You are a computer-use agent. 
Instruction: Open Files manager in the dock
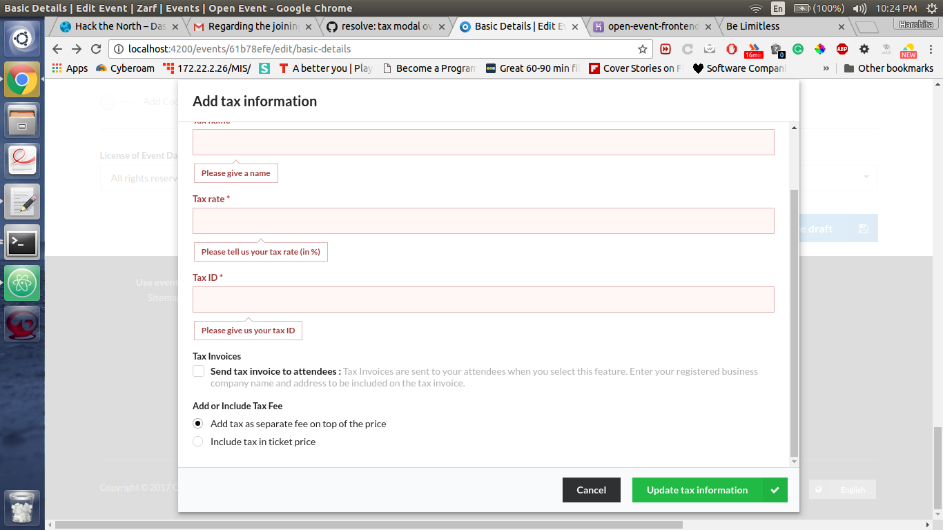click(x=22, y=120)
